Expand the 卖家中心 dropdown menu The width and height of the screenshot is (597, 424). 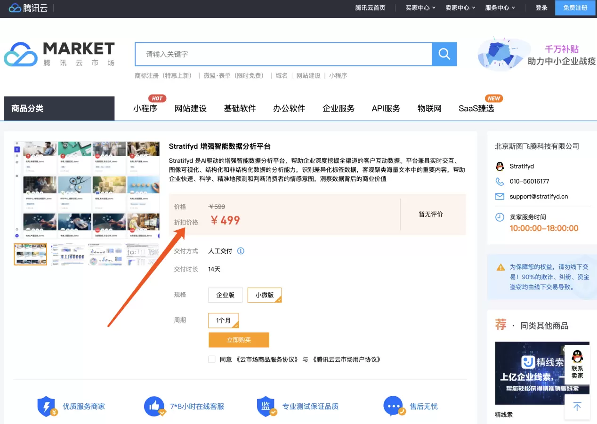click(x=460, y=8)
